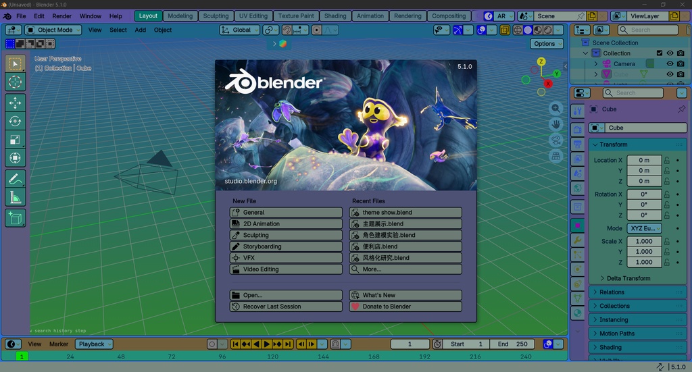Open the Mesh Data properties tab

[578, 298]
